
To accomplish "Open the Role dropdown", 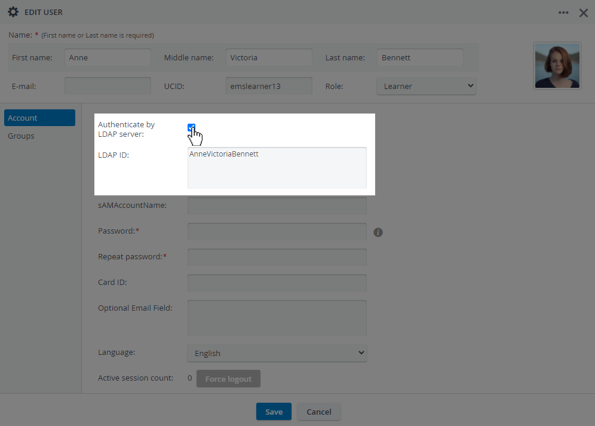I will (x=427, y=86).
